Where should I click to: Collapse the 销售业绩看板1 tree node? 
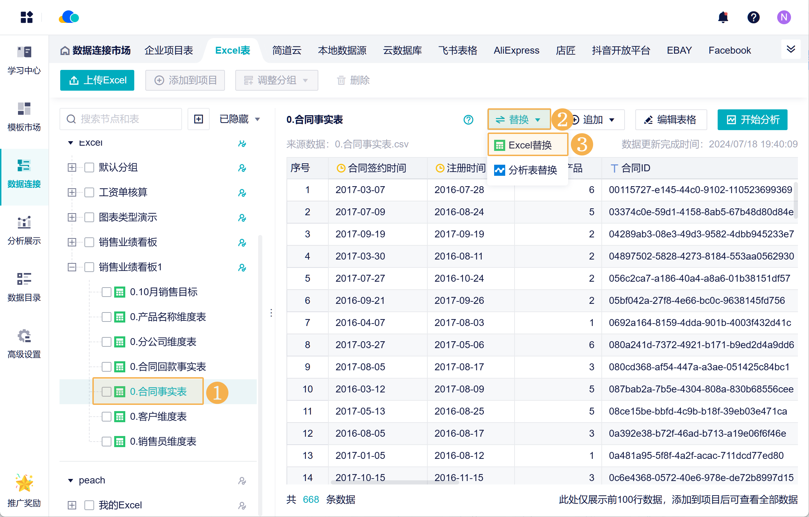(x=72, y=267)
